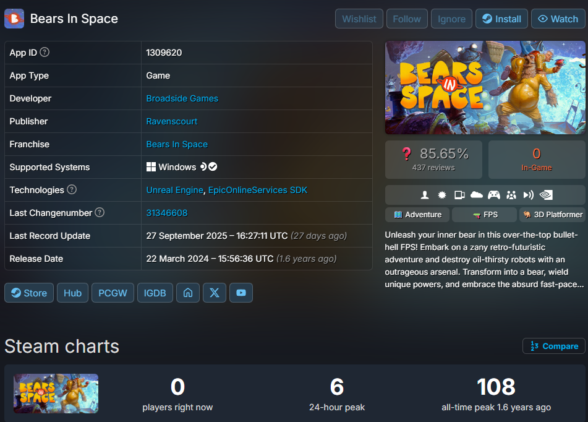Click the Last Record Update date text

click(x=246, y=236)
